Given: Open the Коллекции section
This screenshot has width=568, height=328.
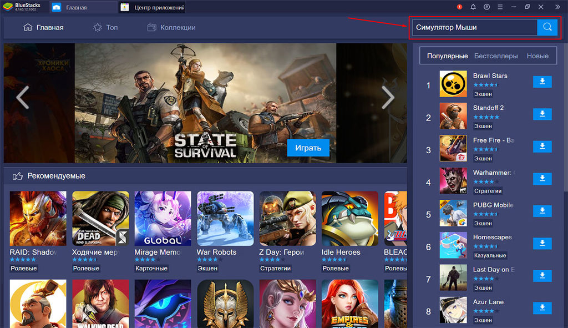Looking at the screenshot, I should (x=171, y=28).
